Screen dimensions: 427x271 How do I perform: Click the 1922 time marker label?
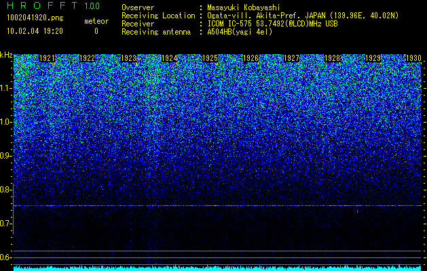[88, 58]
